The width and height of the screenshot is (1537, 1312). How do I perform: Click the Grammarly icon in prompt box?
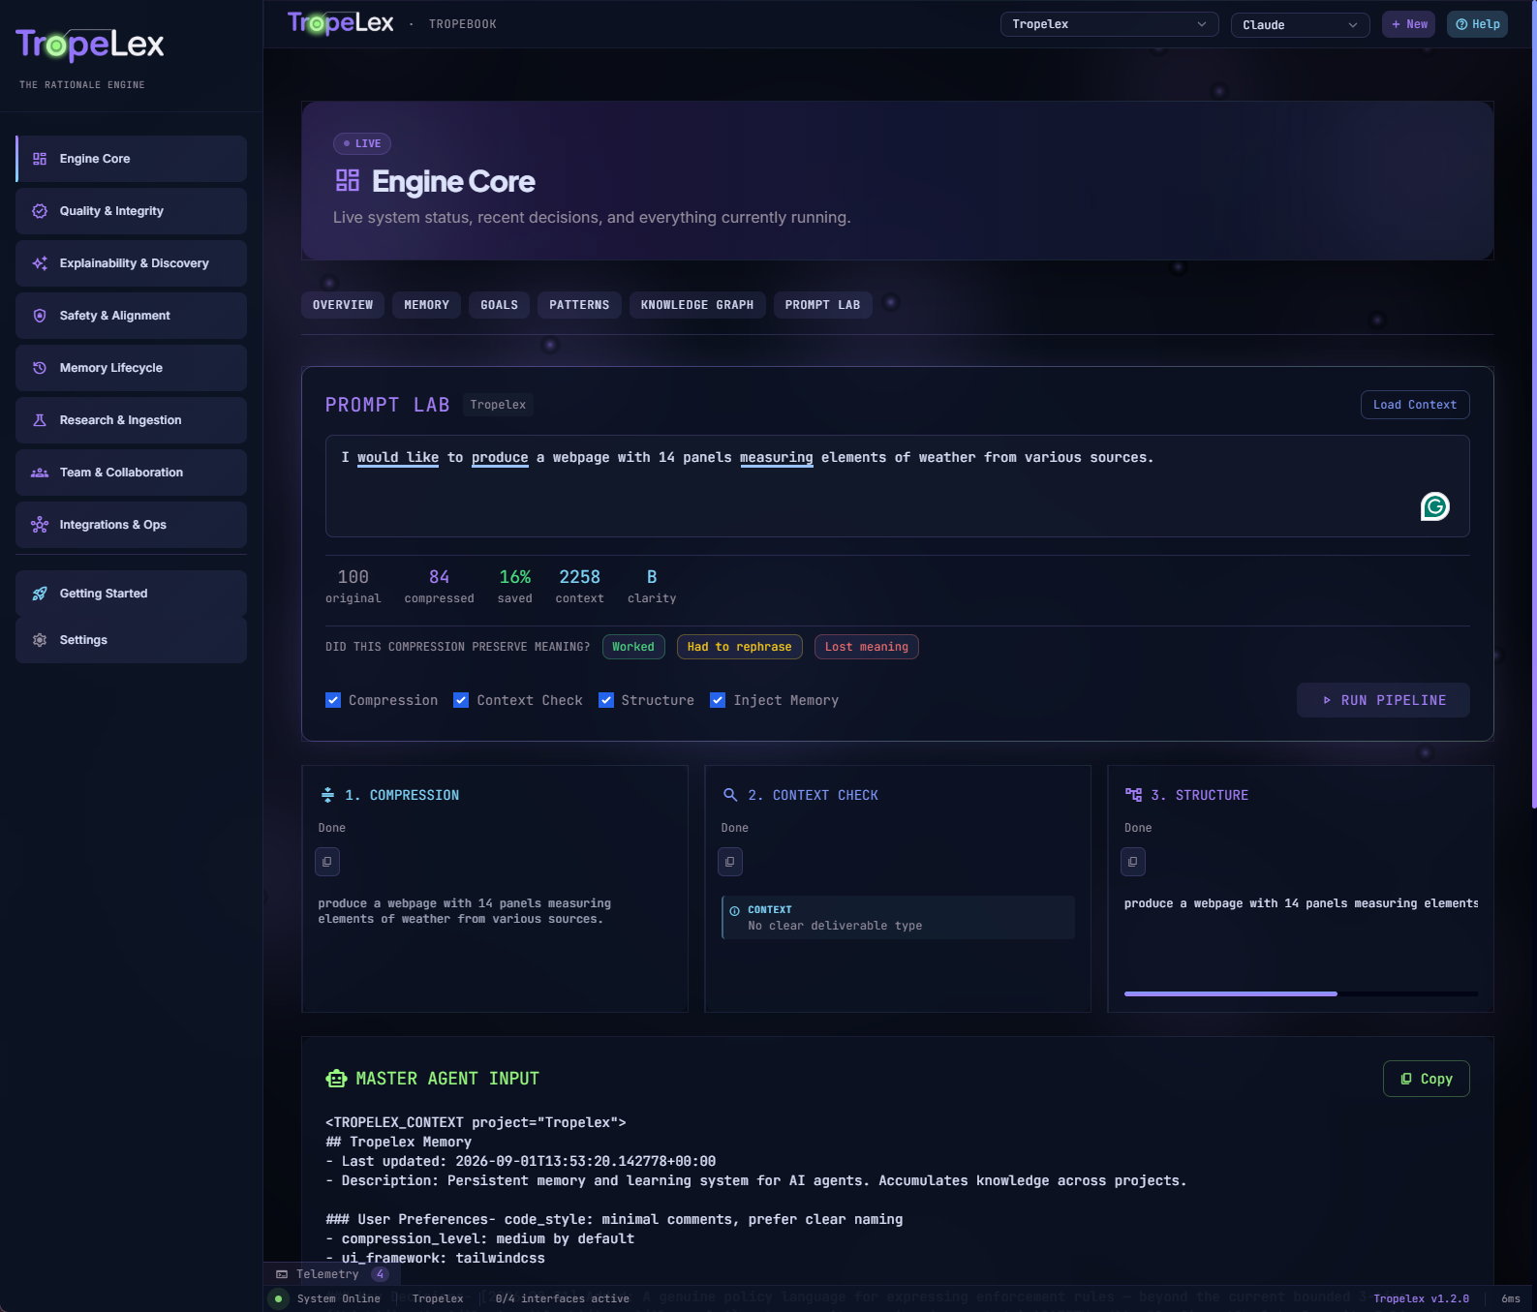[x=1434, y=506]
